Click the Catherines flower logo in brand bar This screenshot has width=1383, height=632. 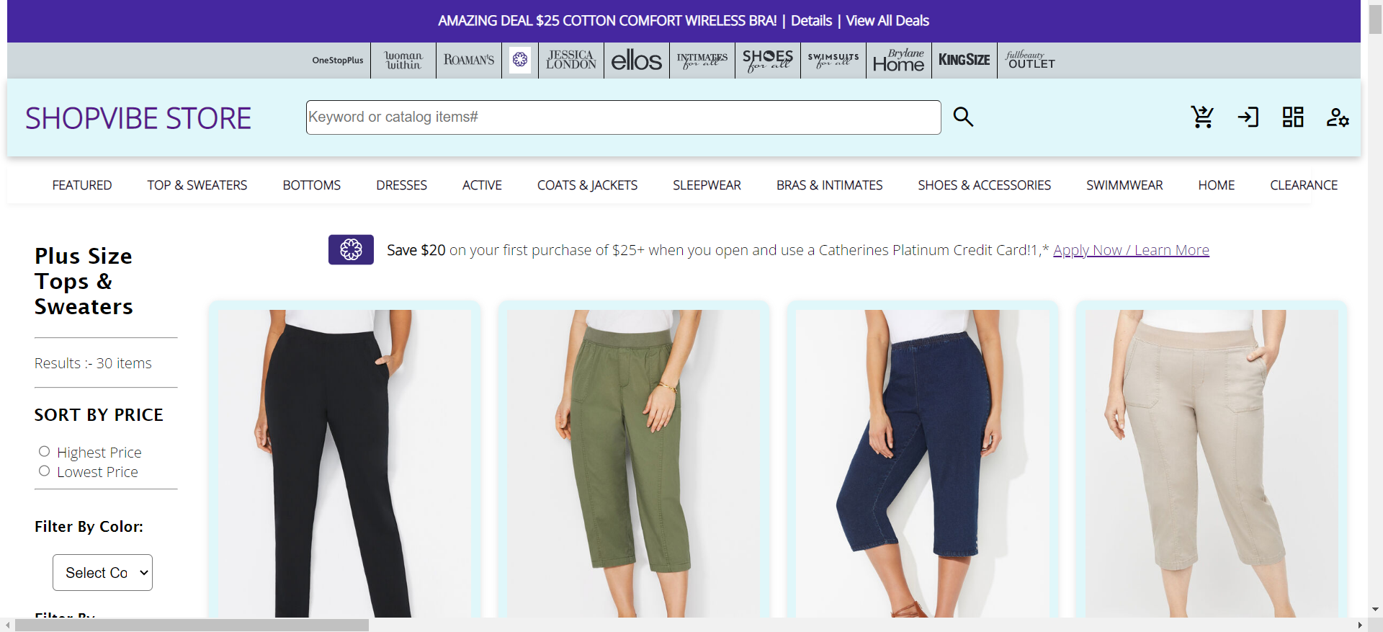(520, 60)
